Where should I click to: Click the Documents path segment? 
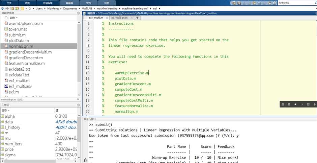point(70,8)
